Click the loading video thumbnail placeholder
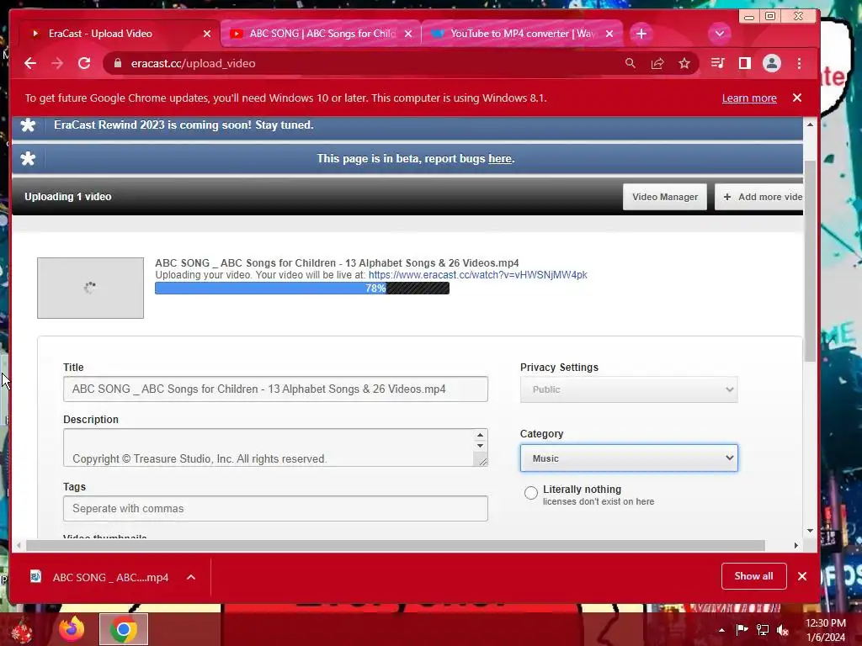862x646 pixels. tap(91, 288)
